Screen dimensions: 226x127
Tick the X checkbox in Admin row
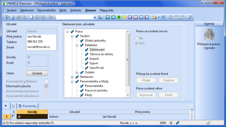coord(13,117)
